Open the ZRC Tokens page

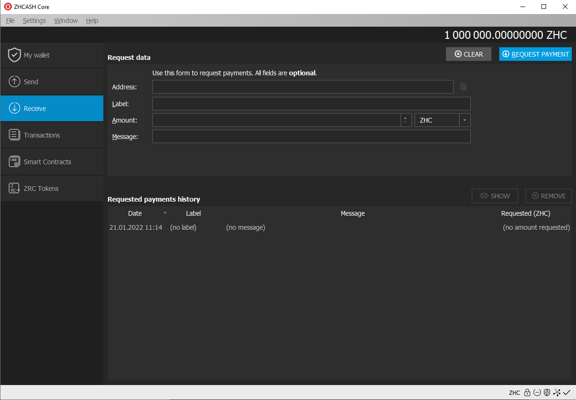coord(52,189)
